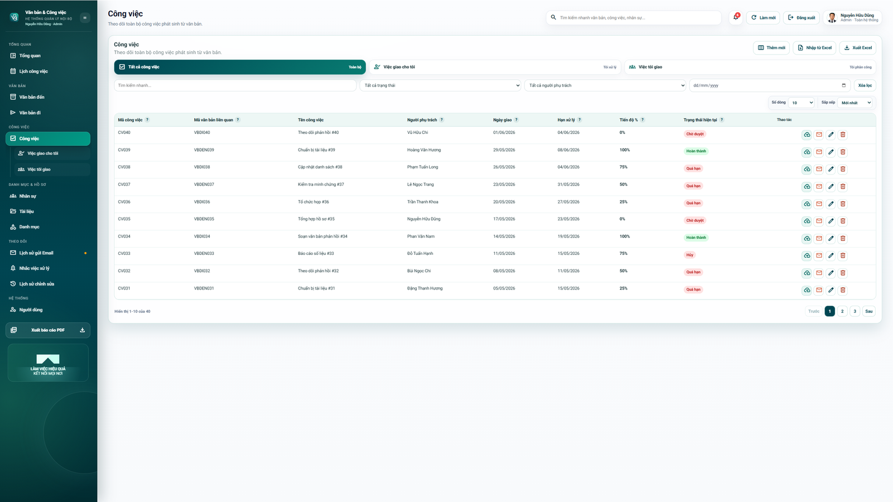Viewport: 893px width, 502px height.
Task: Open the Tất cả người phụ trách dropdown
Action: (605, 85)
